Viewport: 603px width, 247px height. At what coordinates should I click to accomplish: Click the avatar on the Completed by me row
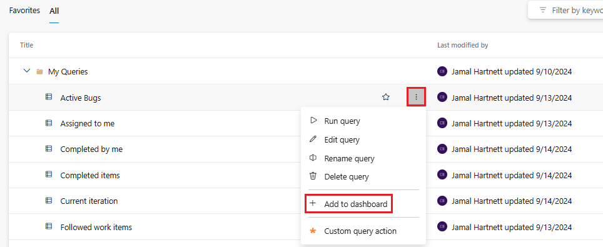point(442,149)
